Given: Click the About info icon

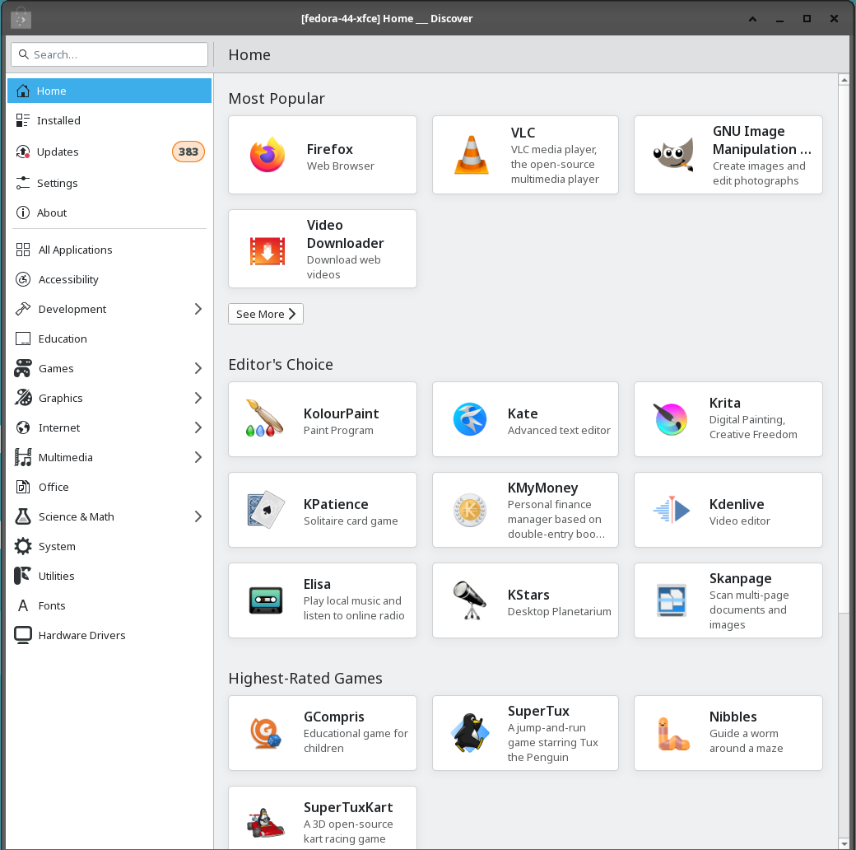Looking at the screenshot, I should (x=23, y=212).
